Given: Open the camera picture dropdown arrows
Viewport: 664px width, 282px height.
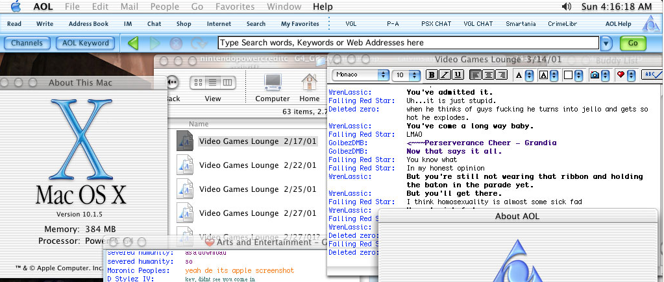Looking at the screenshot, I should [x=606, y=75].
